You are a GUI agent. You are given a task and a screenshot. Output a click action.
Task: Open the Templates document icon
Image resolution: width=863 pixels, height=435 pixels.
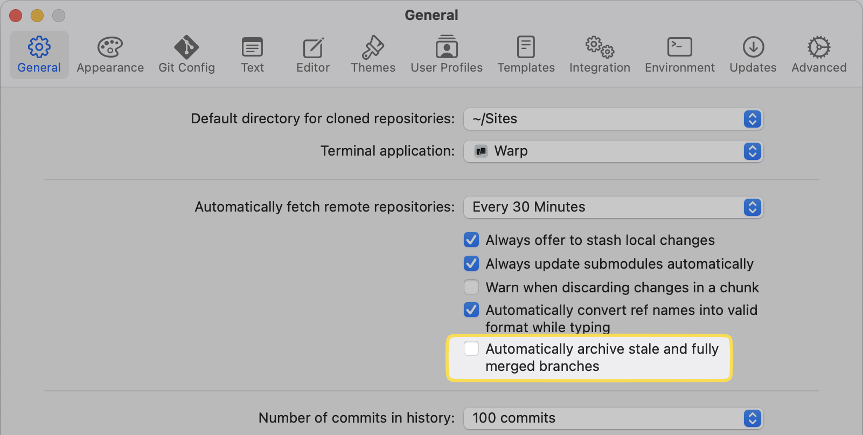click(526, 47)
